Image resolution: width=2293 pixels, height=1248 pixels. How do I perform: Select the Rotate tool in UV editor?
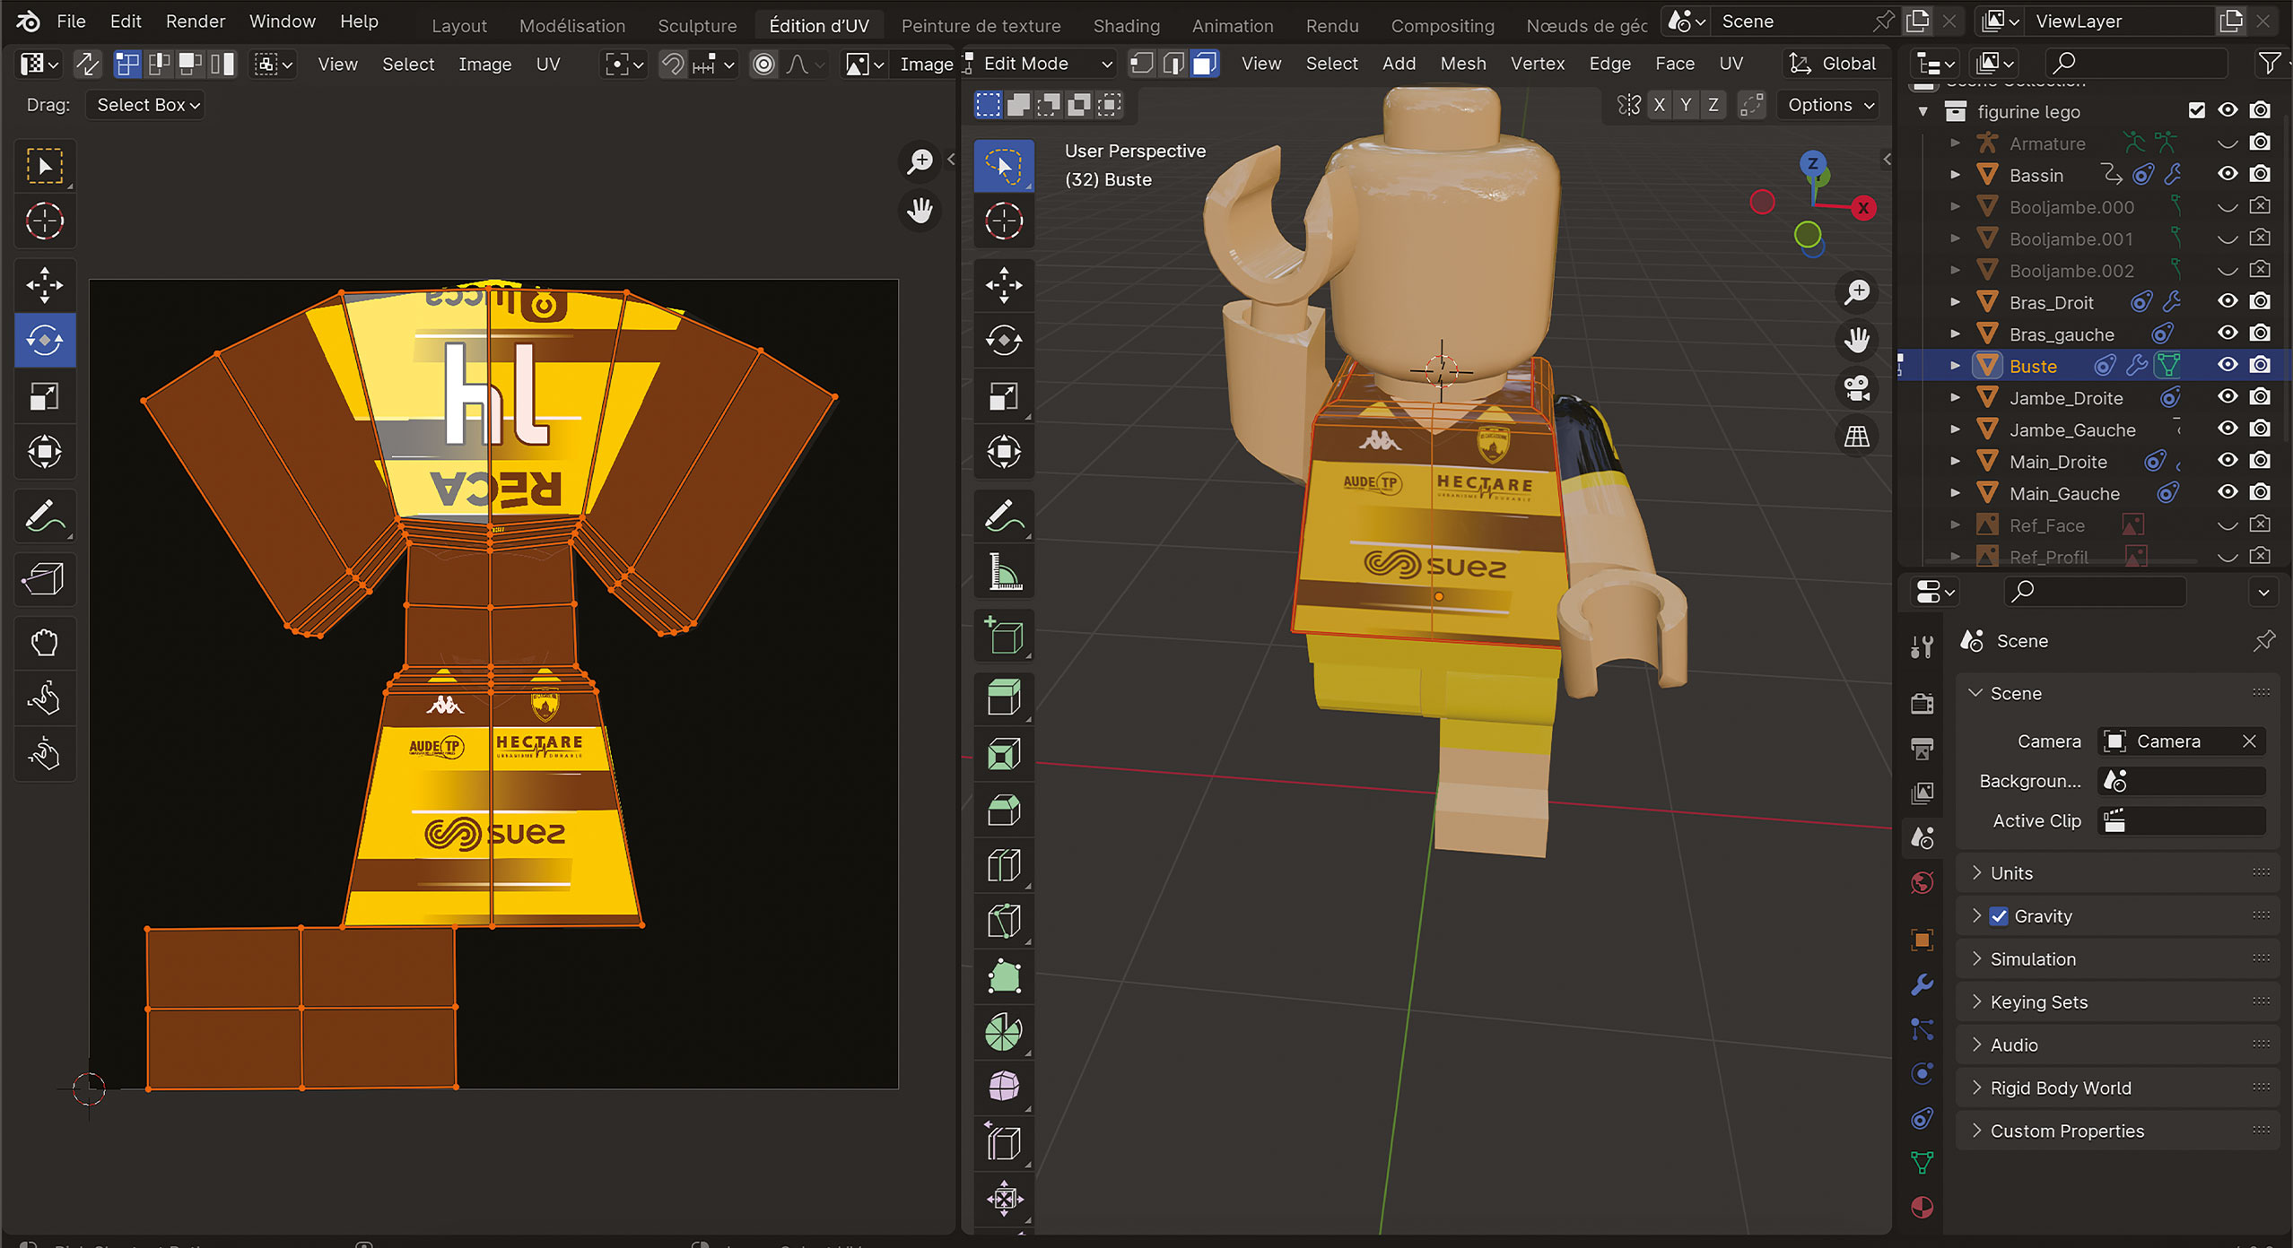[45, 341]
